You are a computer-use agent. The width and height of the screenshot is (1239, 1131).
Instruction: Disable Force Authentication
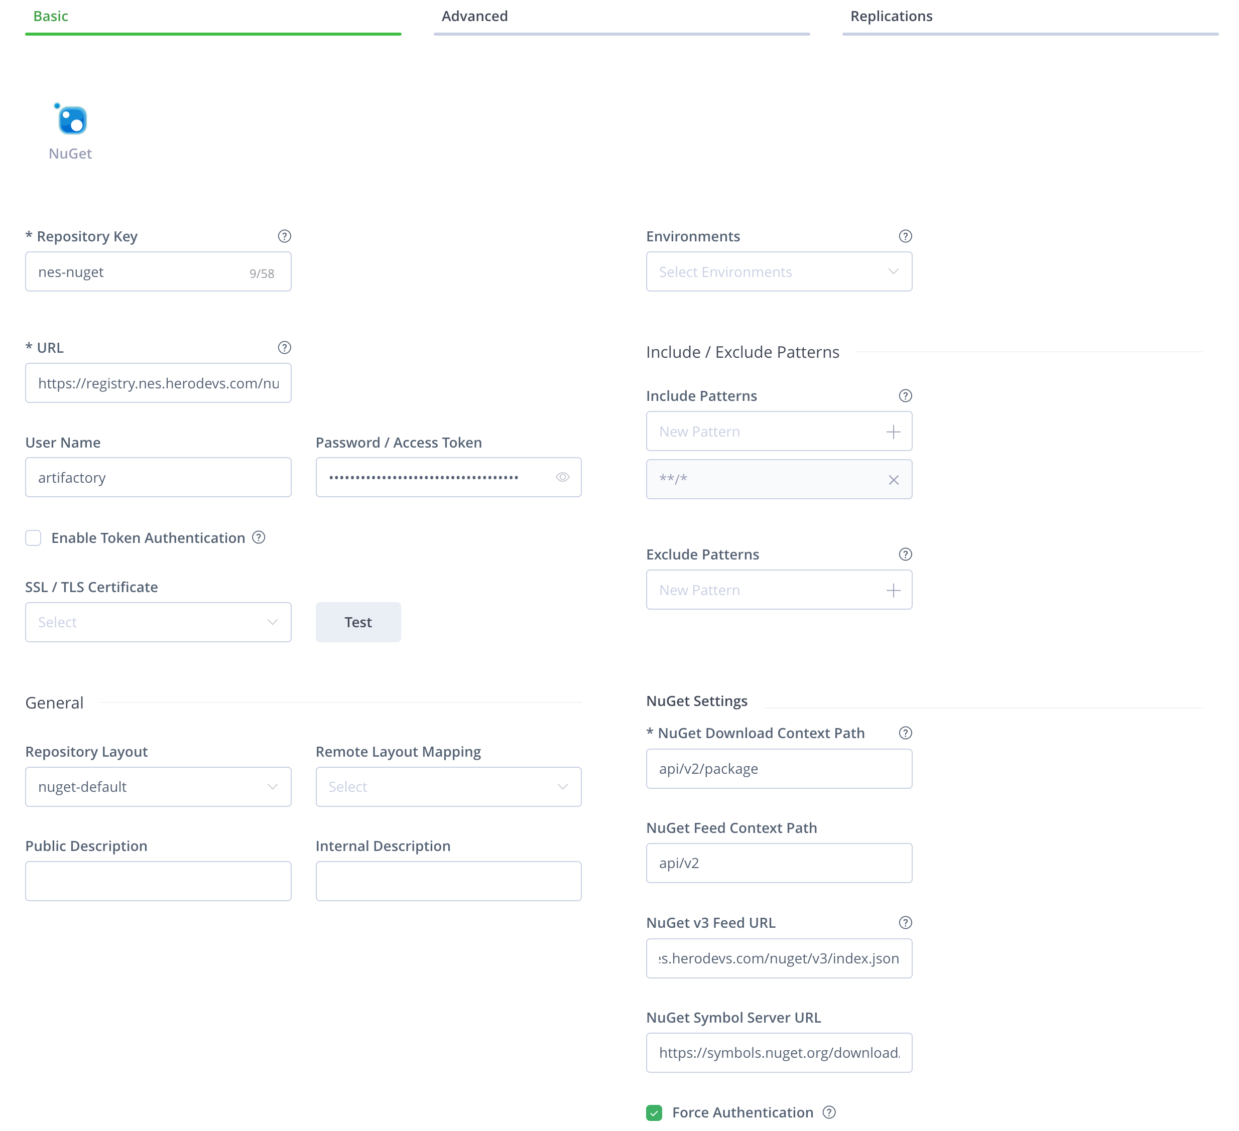point(654,1112)
